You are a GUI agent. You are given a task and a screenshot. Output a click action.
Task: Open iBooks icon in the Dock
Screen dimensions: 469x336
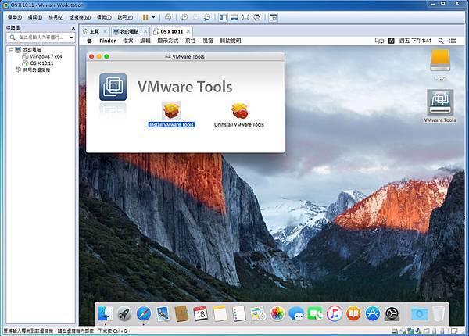(x=353, y=314)
